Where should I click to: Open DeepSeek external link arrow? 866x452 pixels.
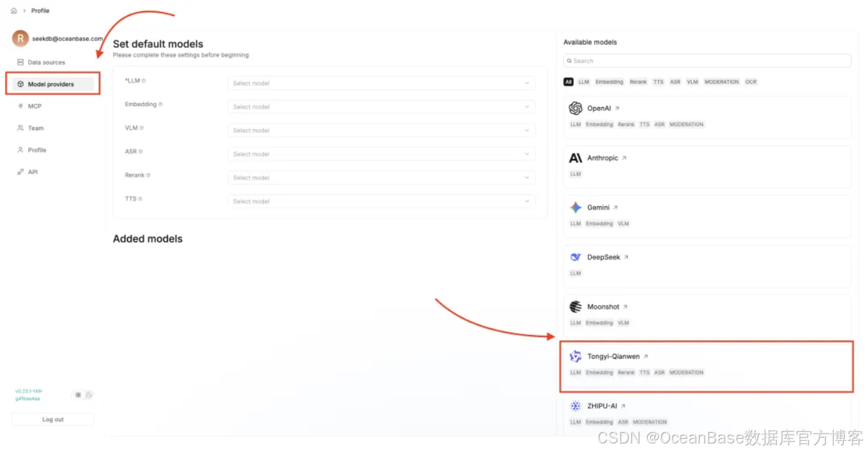pyautogui.click(x=626, y=258)
